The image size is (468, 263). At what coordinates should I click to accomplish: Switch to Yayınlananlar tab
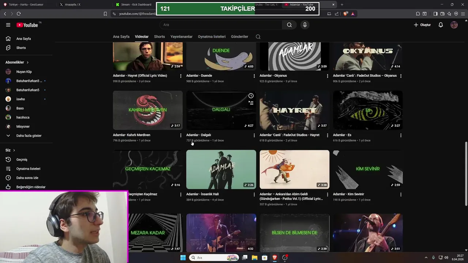click(x=181, y=37)
